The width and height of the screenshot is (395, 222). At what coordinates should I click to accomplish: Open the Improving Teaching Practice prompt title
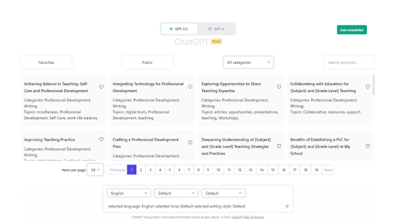pyautogui.click(x=49, y=140)
